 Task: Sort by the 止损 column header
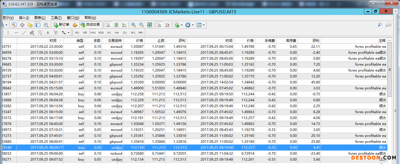(x=155, y=41)
